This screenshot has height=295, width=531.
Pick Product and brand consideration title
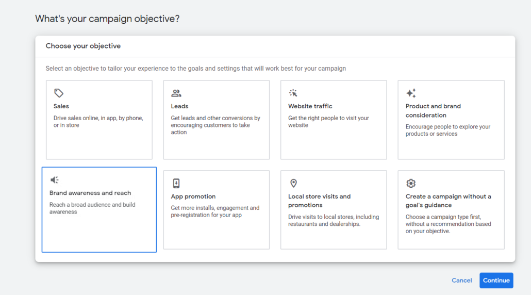tap(433, 111)
